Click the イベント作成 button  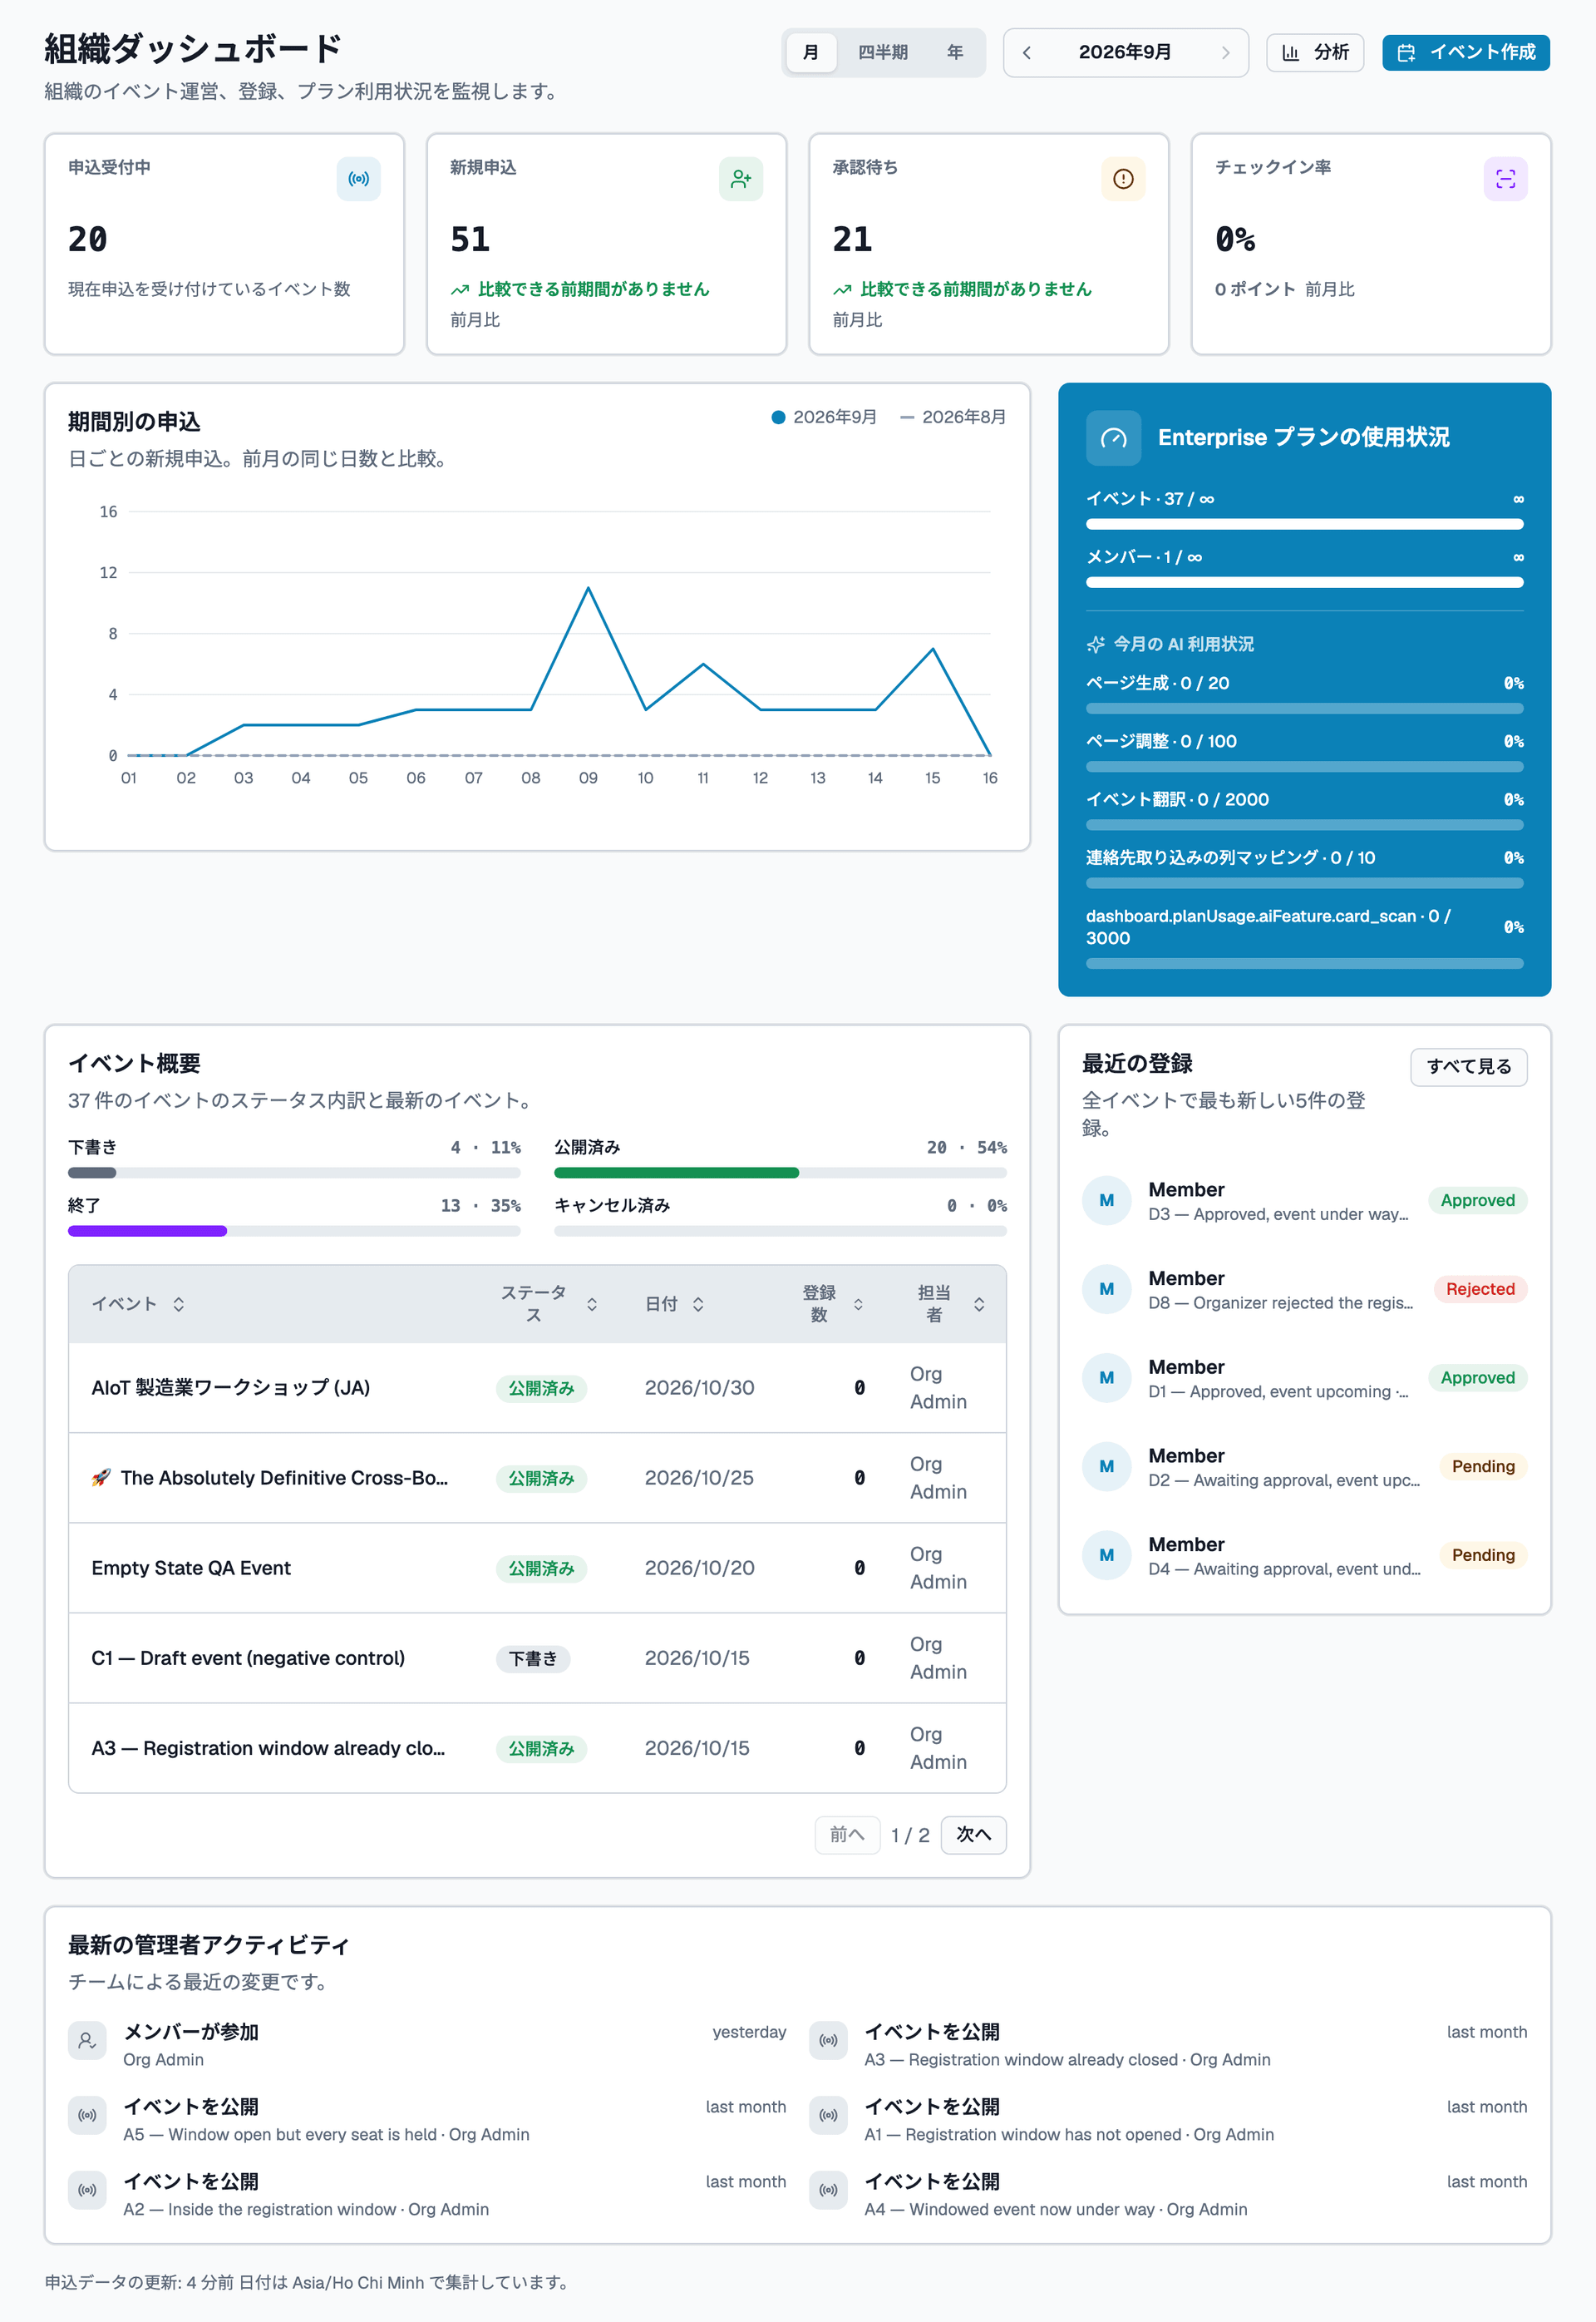click(1465, 52)
